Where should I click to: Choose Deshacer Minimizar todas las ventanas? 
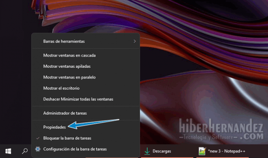click(78, 99)
